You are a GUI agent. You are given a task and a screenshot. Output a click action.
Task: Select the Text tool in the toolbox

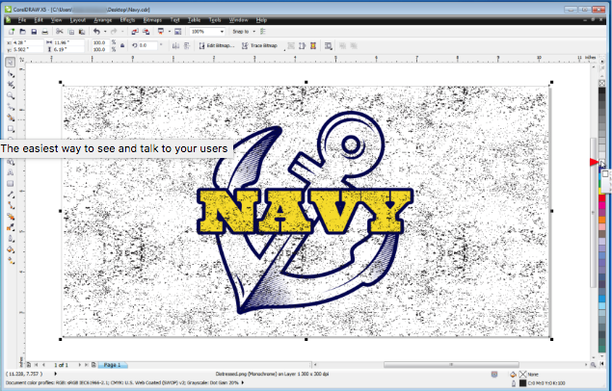click(x=11, y=172)
